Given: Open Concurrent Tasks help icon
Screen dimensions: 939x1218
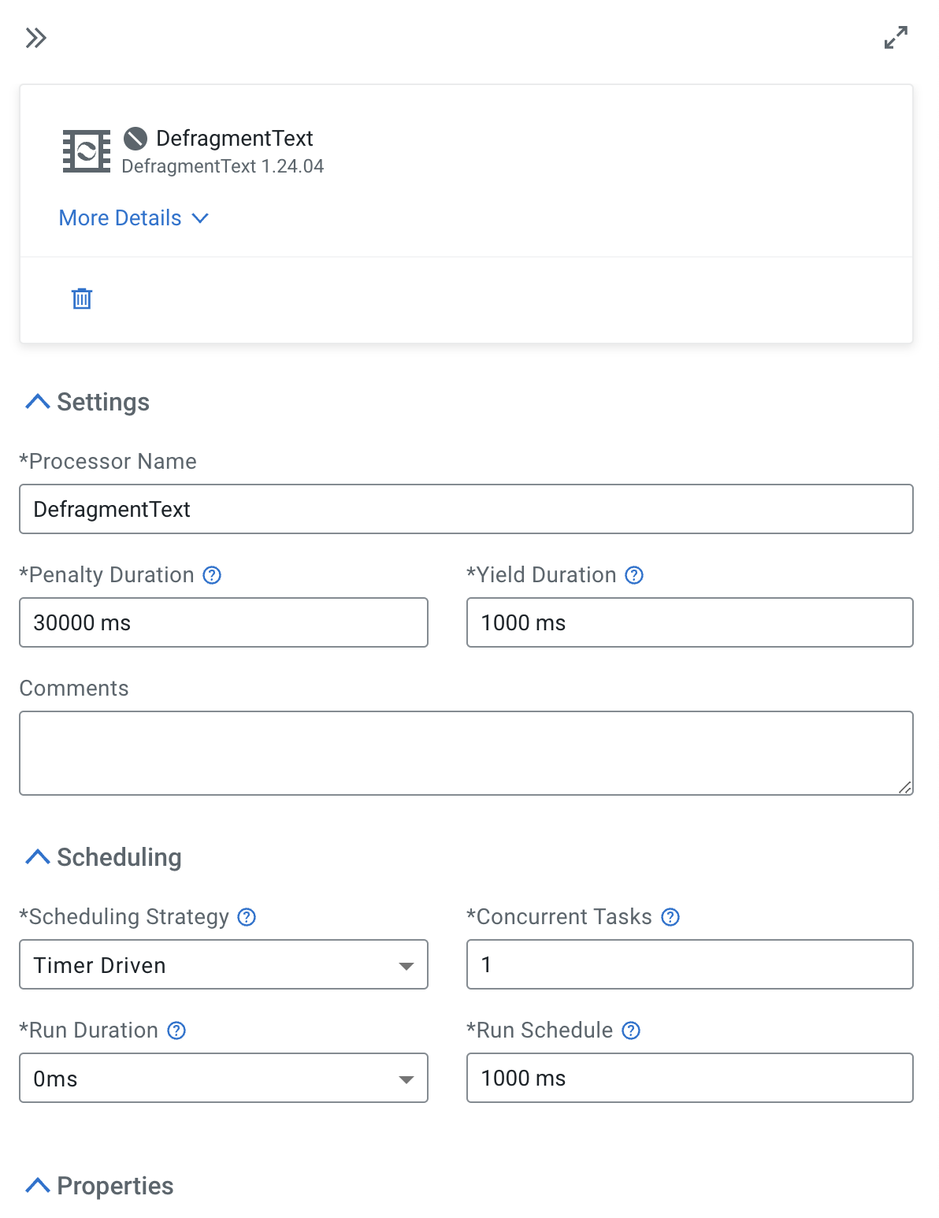Looking at the screenshot, I should [670, 917].
